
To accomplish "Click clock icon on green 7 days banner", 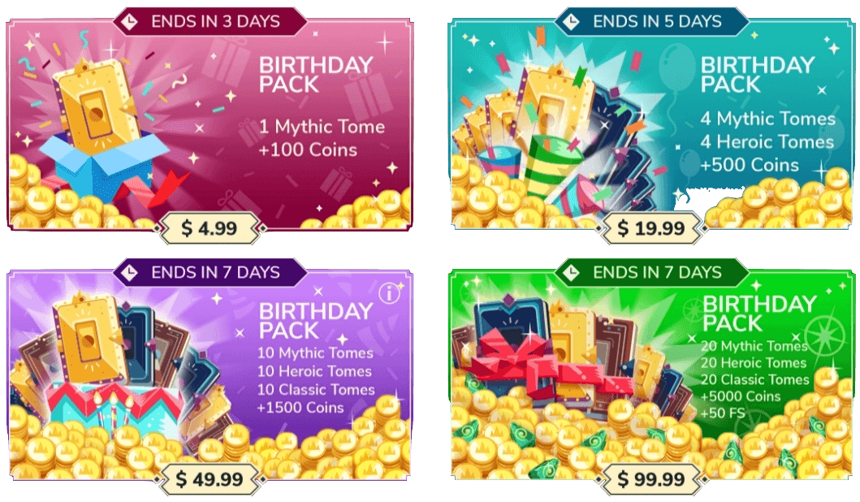I will [x=571, y=273].
